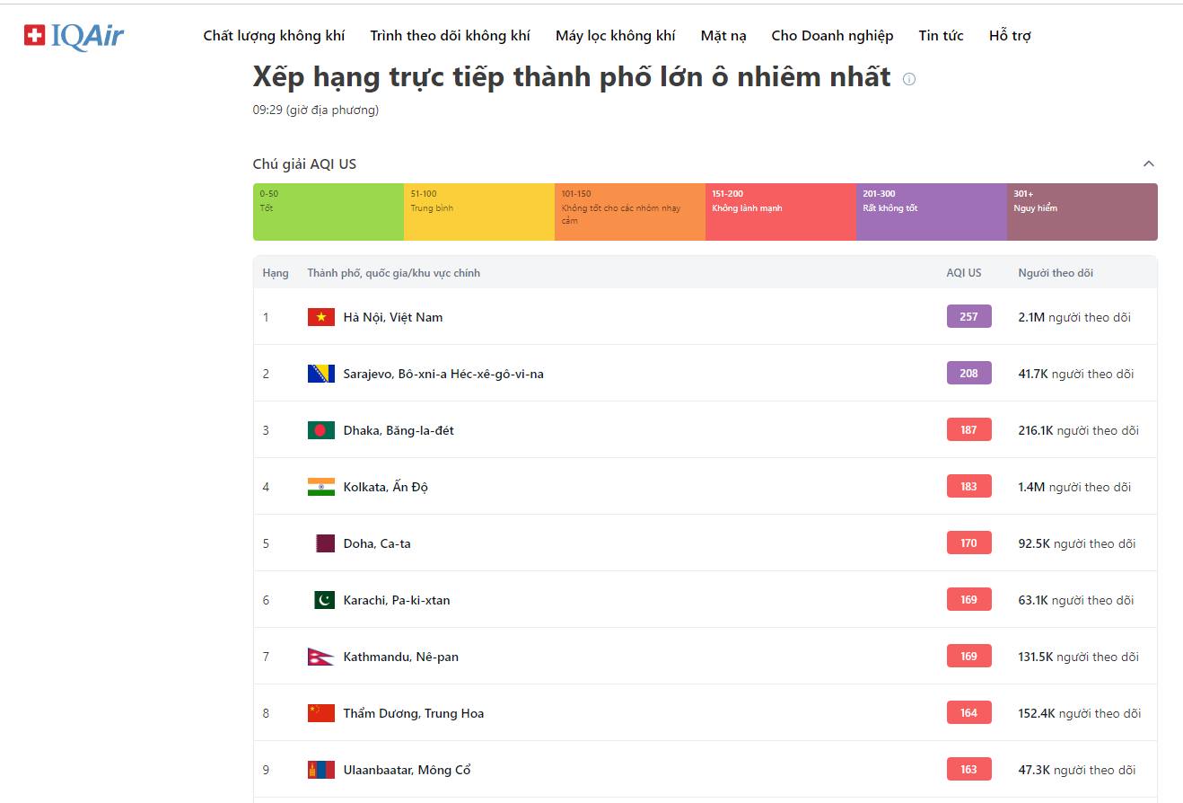This screenshot has width=1183, height=803.
Task: Click 63.1K người theo dõi text
Action: tap(1076, 600)
